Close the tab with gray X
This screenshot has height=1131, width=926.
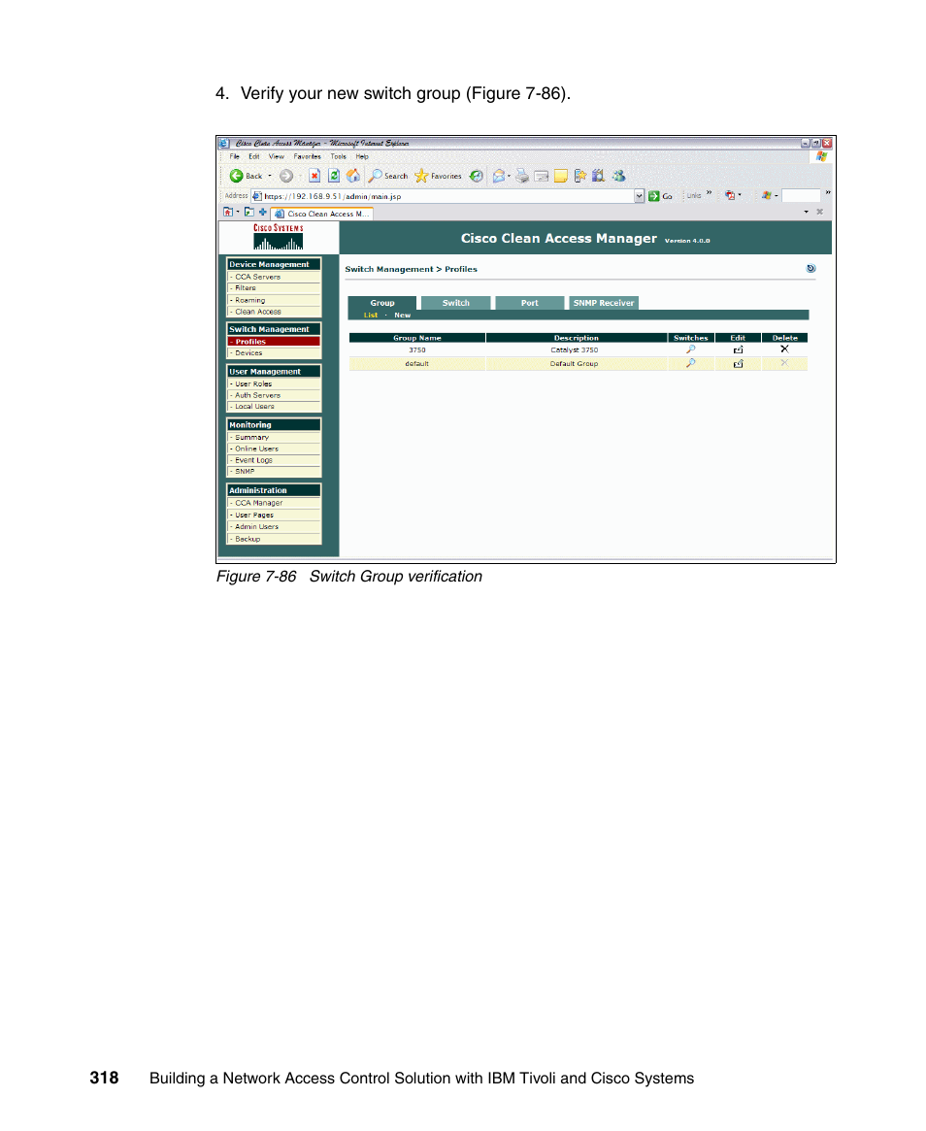pyautogui.click(x=819, y=212)
